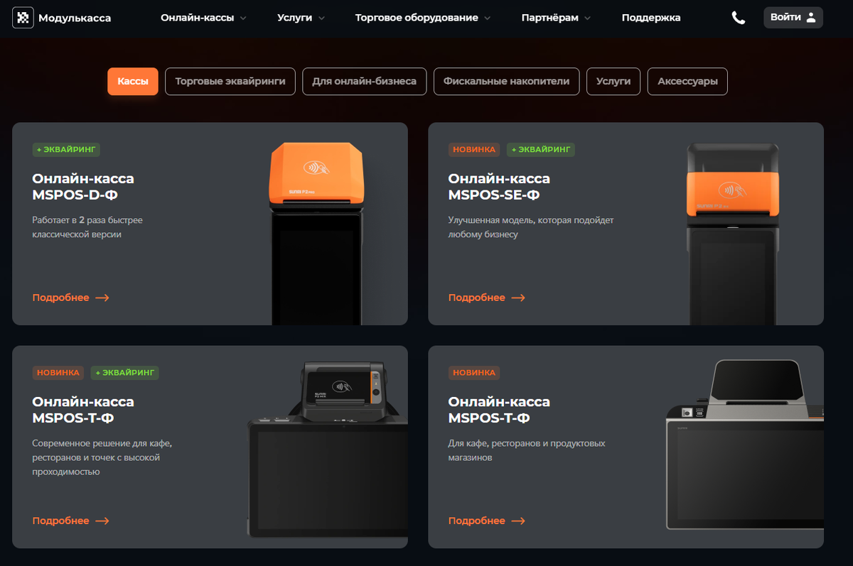Open the Войти login button

click(793, 18)
